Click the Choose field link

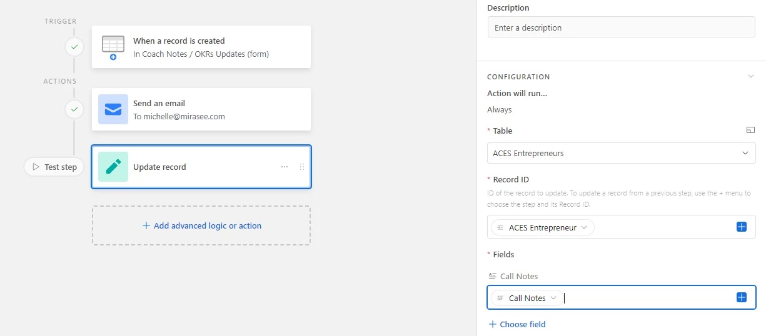pos(517,324)
